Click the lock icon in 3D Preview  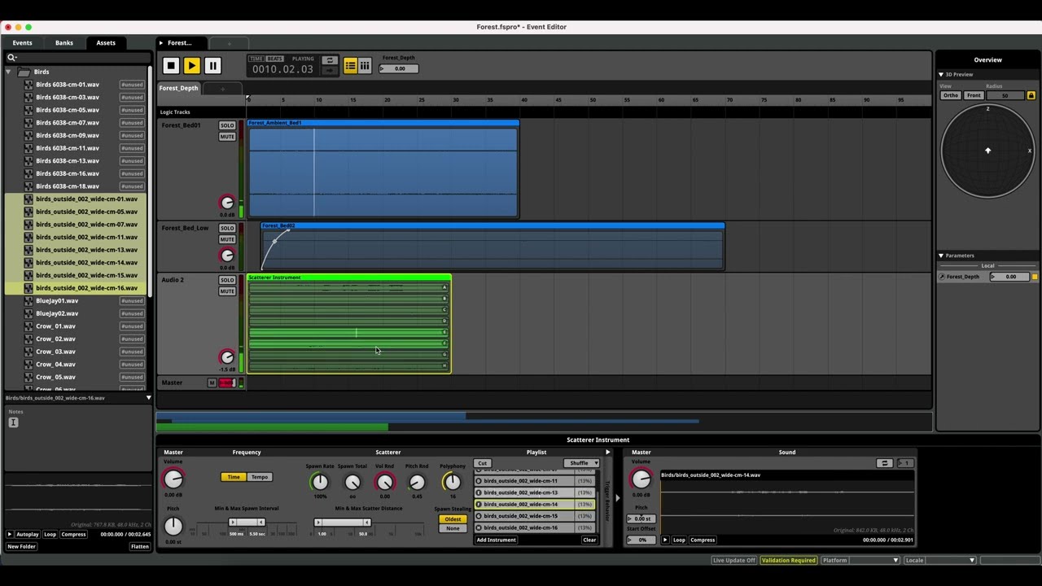point(1031,95)
